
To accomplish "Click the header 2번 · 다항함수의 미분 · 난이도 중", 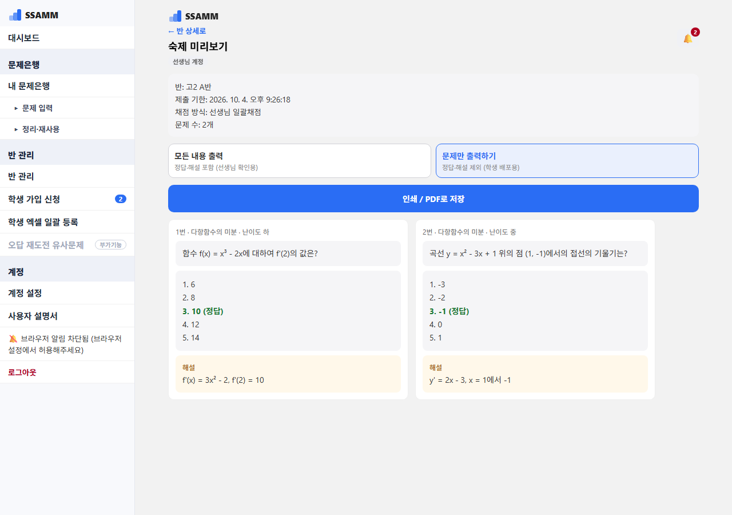I will tap(470, 232).
